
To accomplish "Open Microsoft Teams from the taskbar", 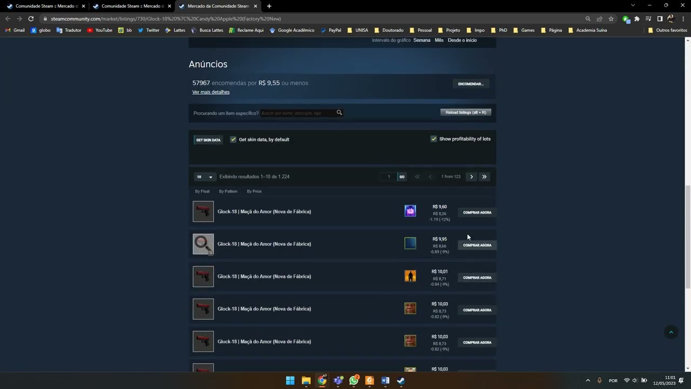I will (338, 380).
